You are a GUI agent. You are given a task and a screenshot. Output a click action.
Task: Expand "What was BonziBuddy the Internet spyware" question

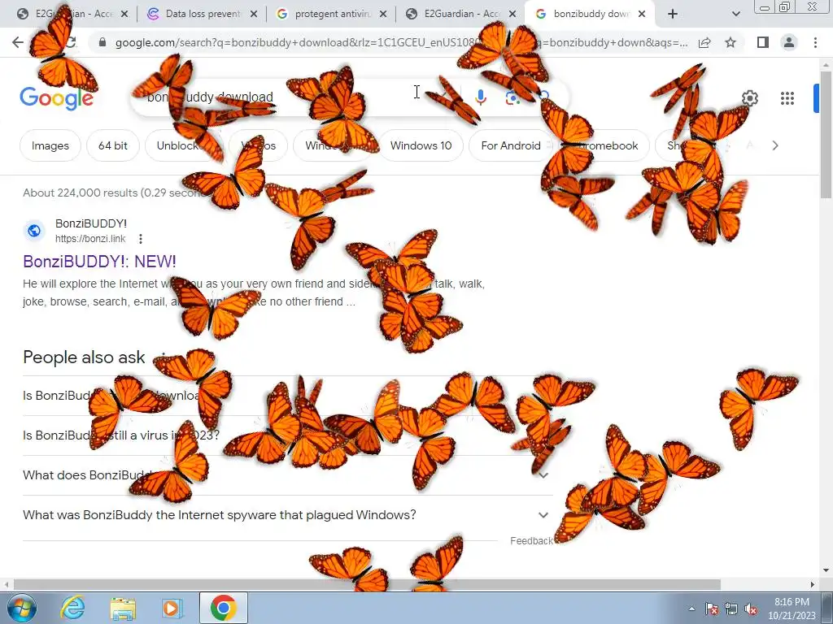click(287, 514)
